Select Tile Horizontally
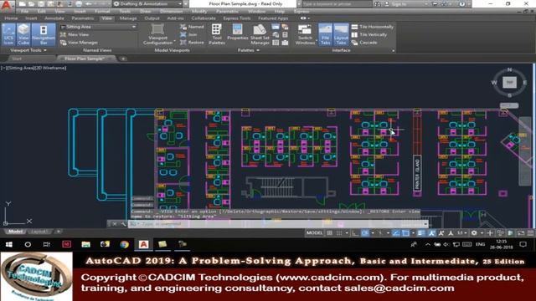The width and height of the screenshot is (536, 301). tap(373, 27)
